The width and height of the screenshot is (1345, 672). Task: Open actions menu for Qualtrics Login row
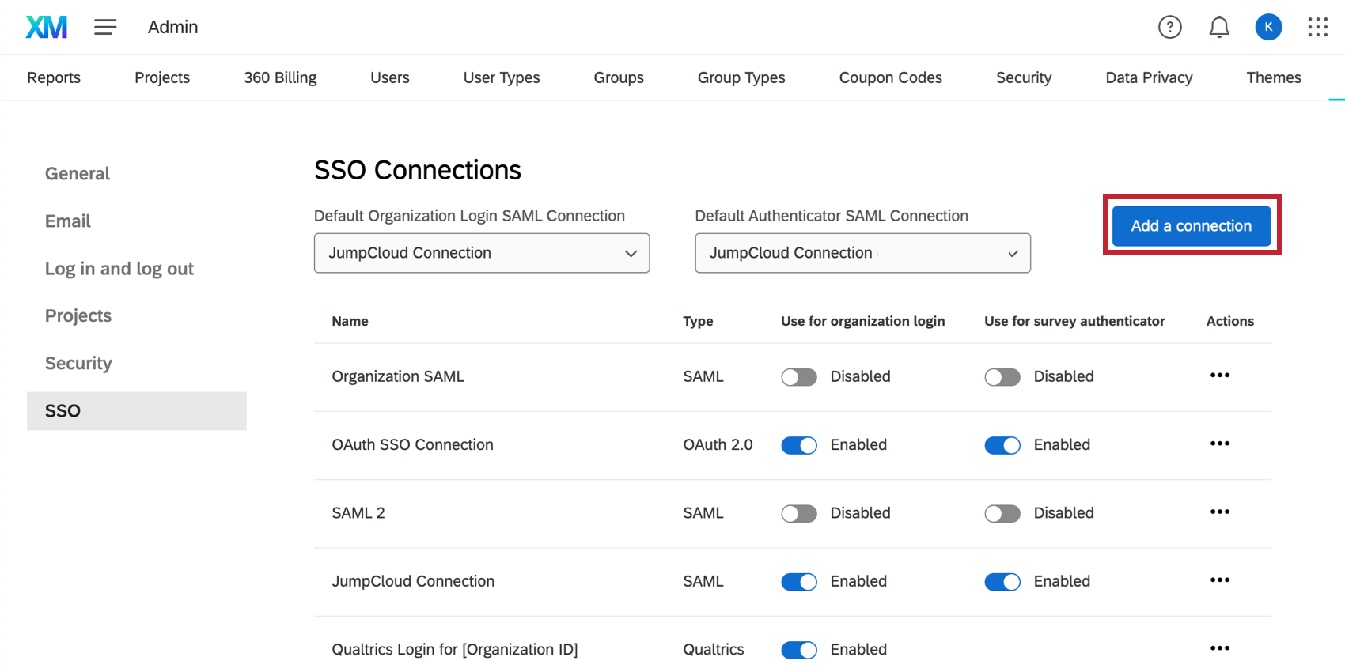click(x=1220, y=648)
